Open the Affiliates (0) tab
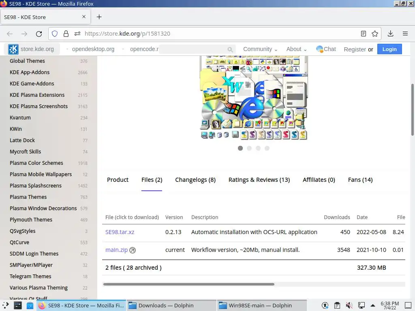This screenshot has width=415, height=311. 319,180
